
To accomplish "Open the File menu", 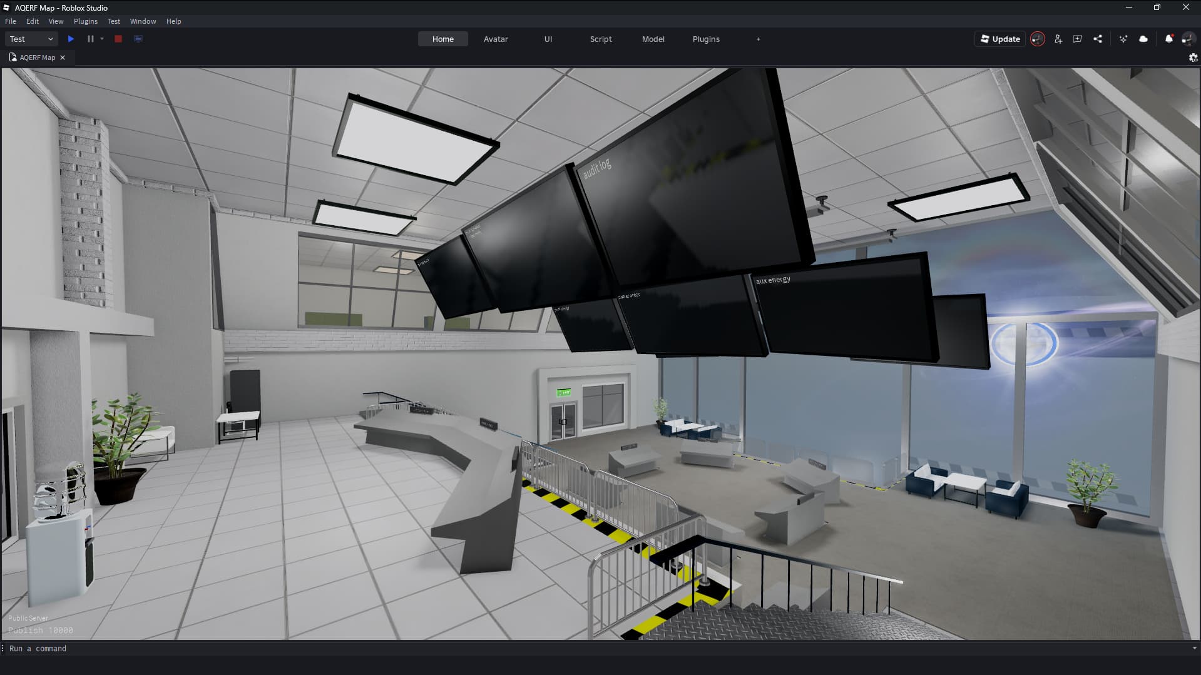I will [11, 21].
